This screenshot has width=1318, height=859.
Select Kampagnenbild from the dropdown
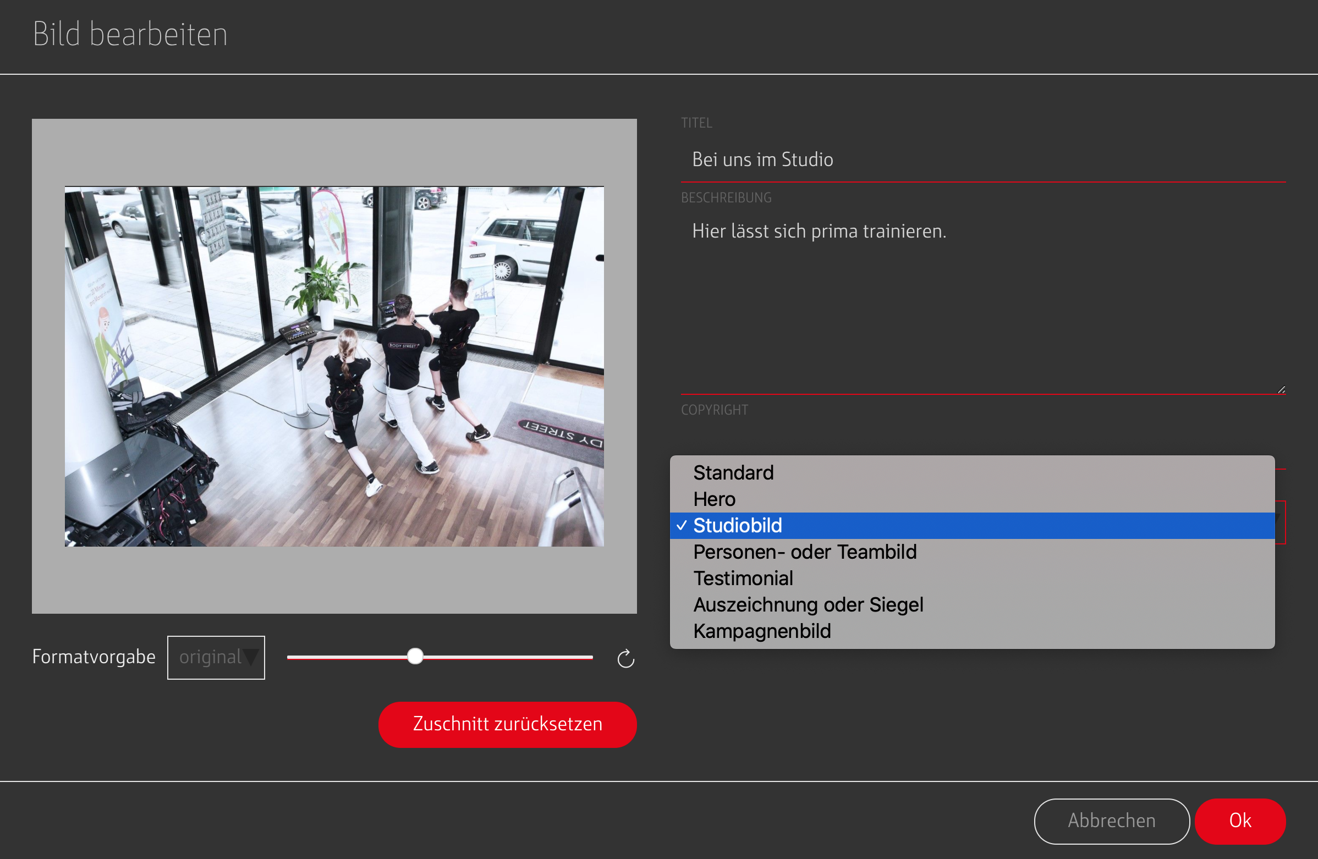click(x=761, y=631)
